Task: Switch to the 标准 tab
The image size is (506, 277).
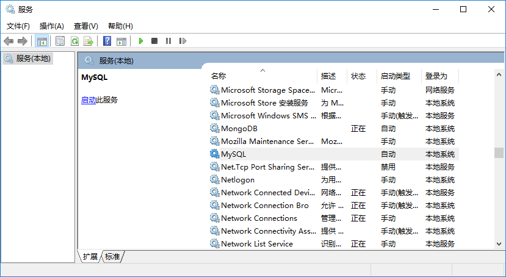Action: [x=112, y=257]
